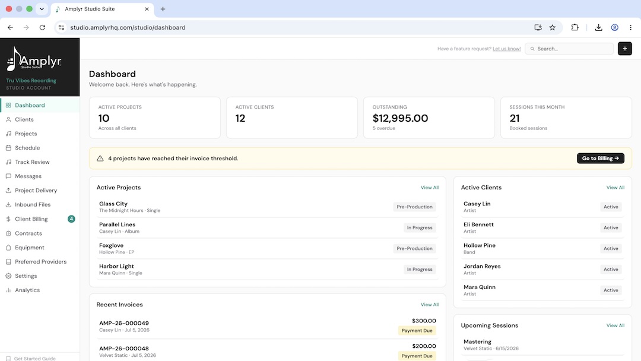Bookmark page with the star icon
The height and width of the screenshot is (361, 641).
(x=553, y=27)
